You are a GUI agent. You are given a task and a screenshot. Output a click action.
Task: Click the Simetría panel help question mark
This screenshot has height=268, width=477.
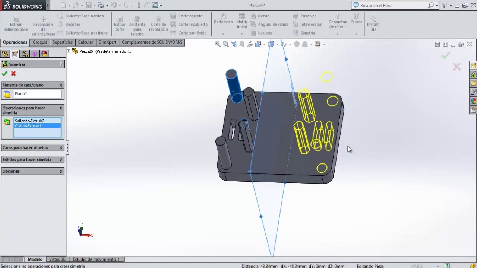pos(61,64)
